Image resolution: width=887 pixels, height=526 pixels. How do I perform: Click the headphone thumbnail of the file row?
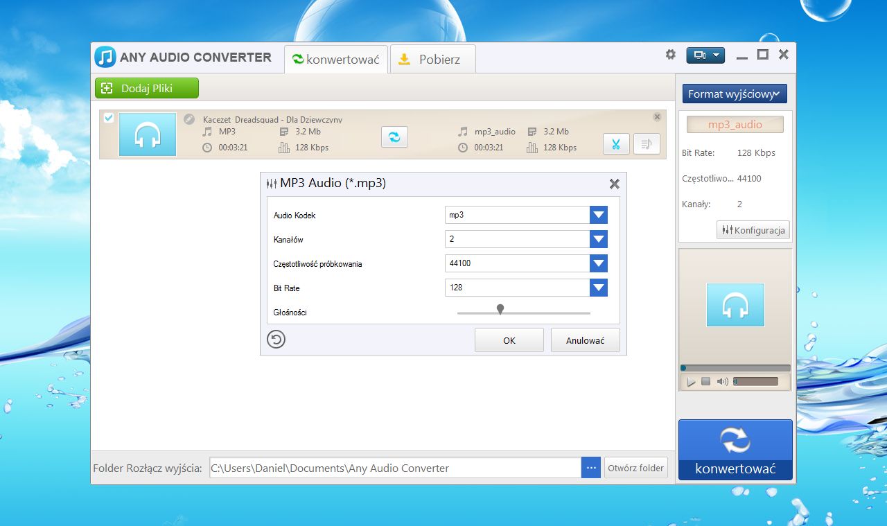pos(148,134)
